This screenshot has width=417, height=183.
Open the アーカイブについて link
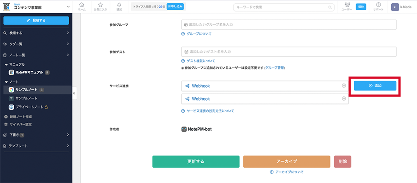click(289, 172)
